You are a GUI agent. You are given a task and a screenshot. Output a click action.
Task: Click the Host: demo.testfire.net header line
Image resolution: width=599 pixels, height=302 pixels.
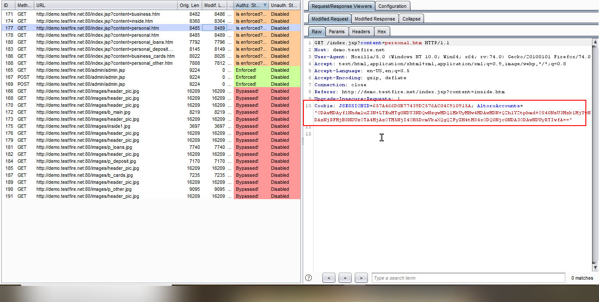coord(349,50)
